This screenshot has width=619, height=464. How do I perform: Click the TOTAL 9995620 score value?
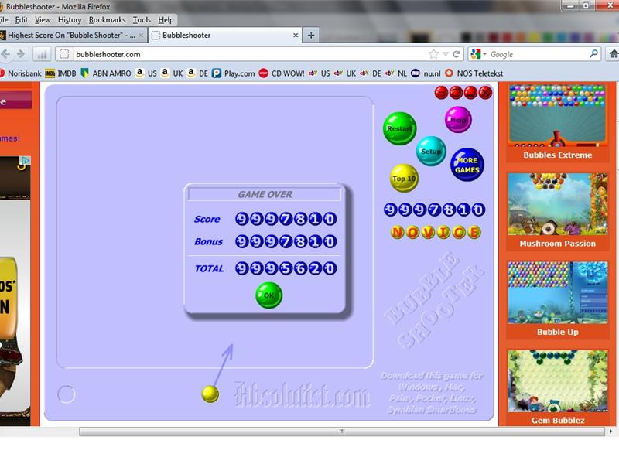pos(286,268)
